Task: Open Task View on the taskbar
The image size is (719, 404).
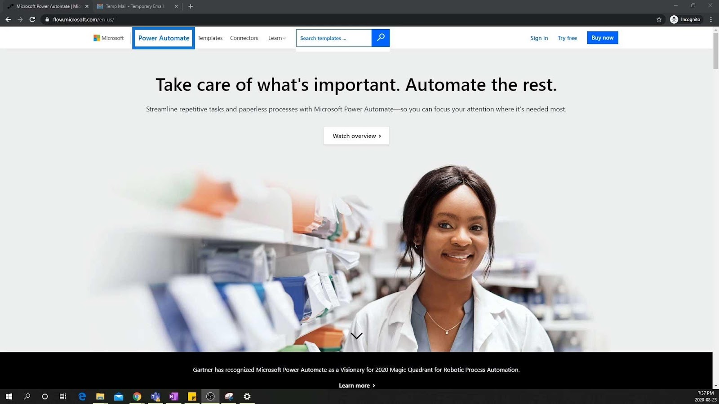Action: (x=63, y=396)
